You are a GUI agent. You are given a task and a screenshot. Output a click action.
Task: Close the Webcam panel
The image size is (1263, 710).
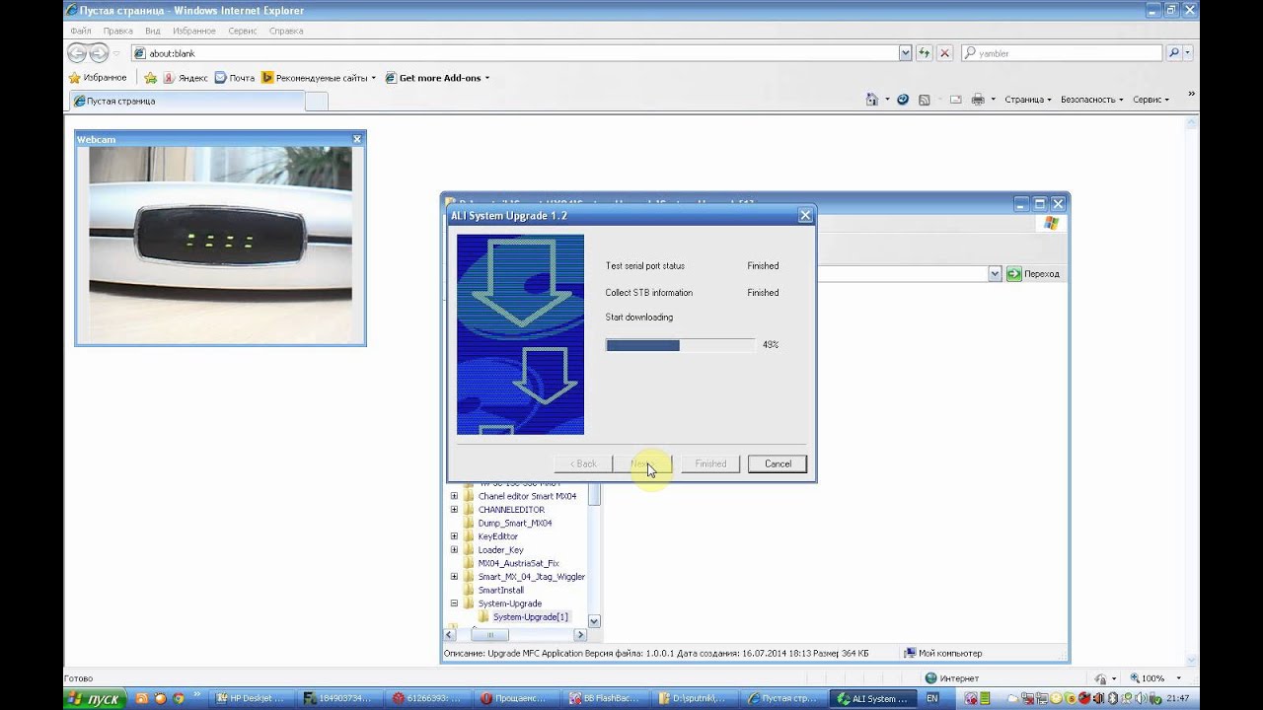click(x=357, y=139)
